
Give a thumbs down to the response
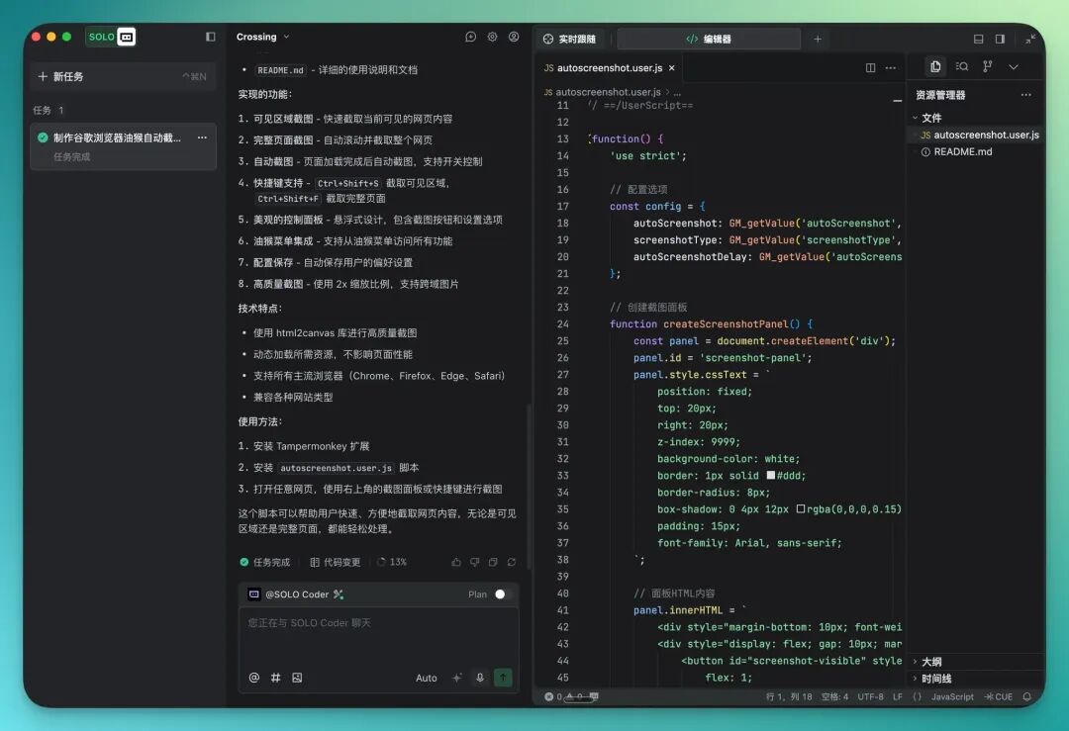coord(474,562)
